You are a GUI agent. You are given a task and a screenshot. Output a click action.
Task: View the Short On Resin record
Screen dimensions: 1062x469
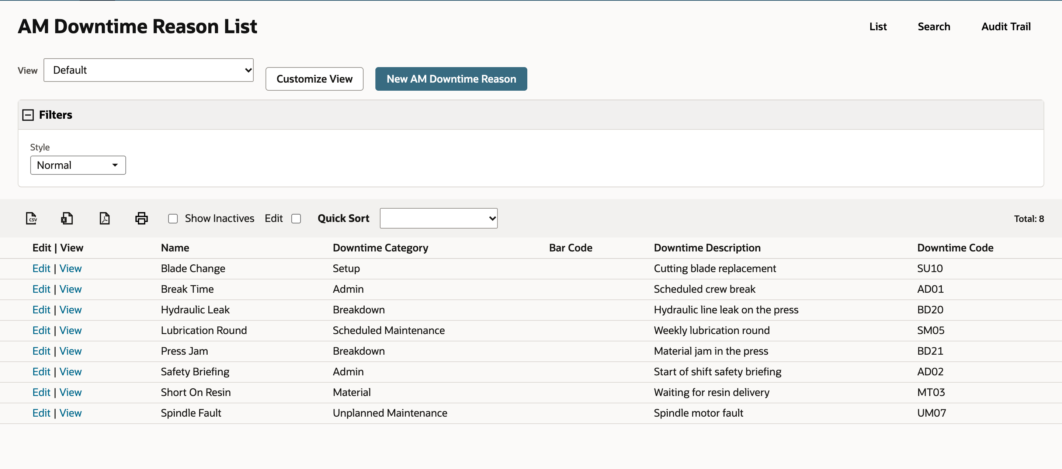(x=70, y=392)
